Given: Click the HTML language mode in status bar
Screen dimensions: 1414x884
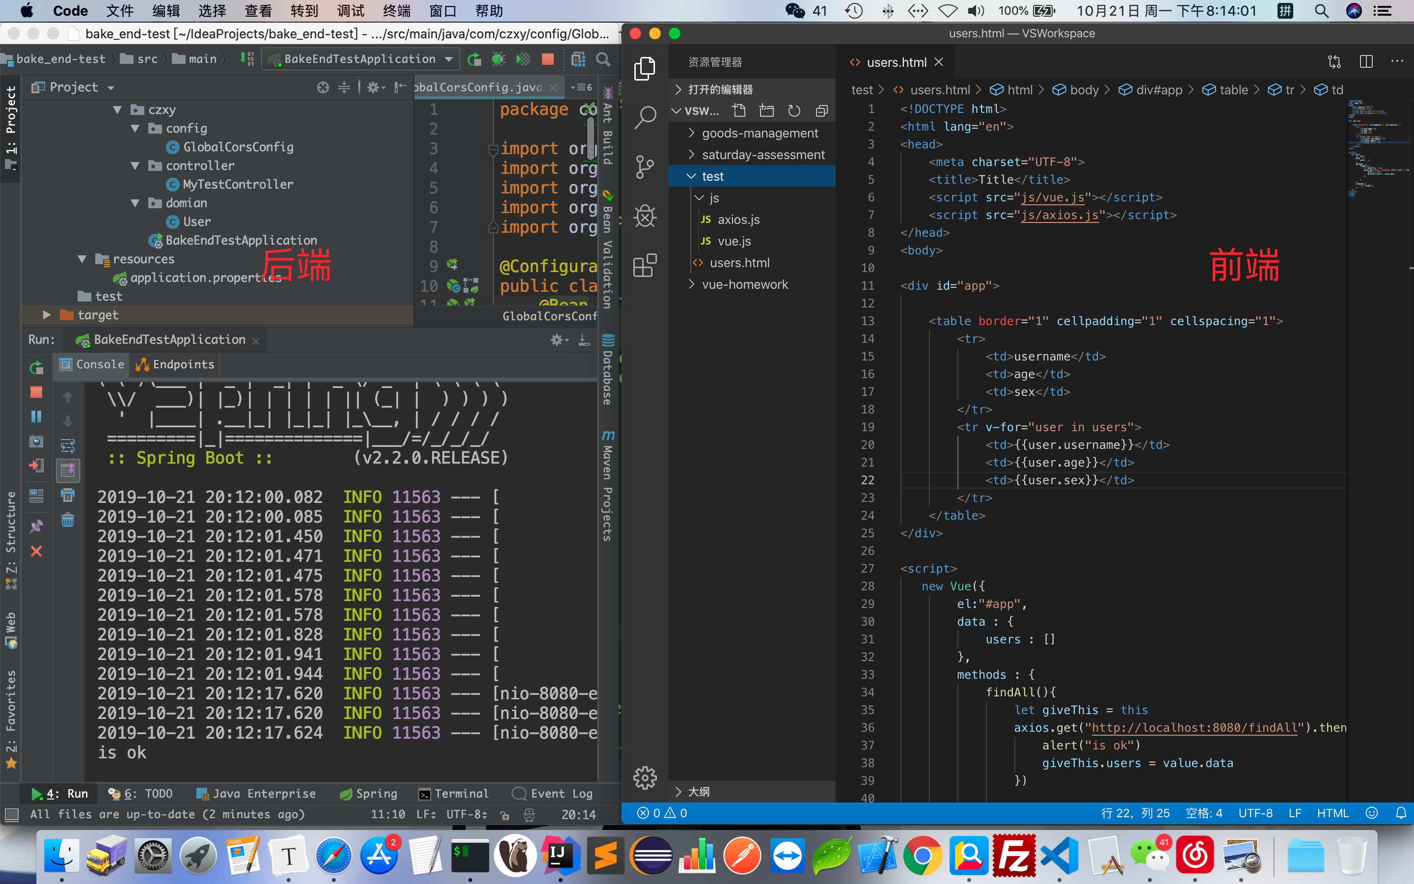Looking at the screenshot, I should point(1332,813).
